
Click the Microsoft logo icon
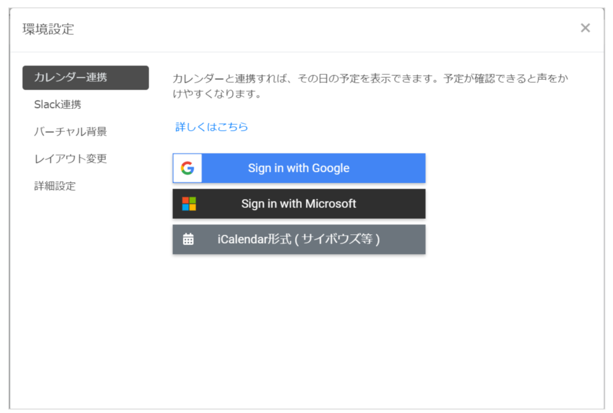tap(189, 204)
